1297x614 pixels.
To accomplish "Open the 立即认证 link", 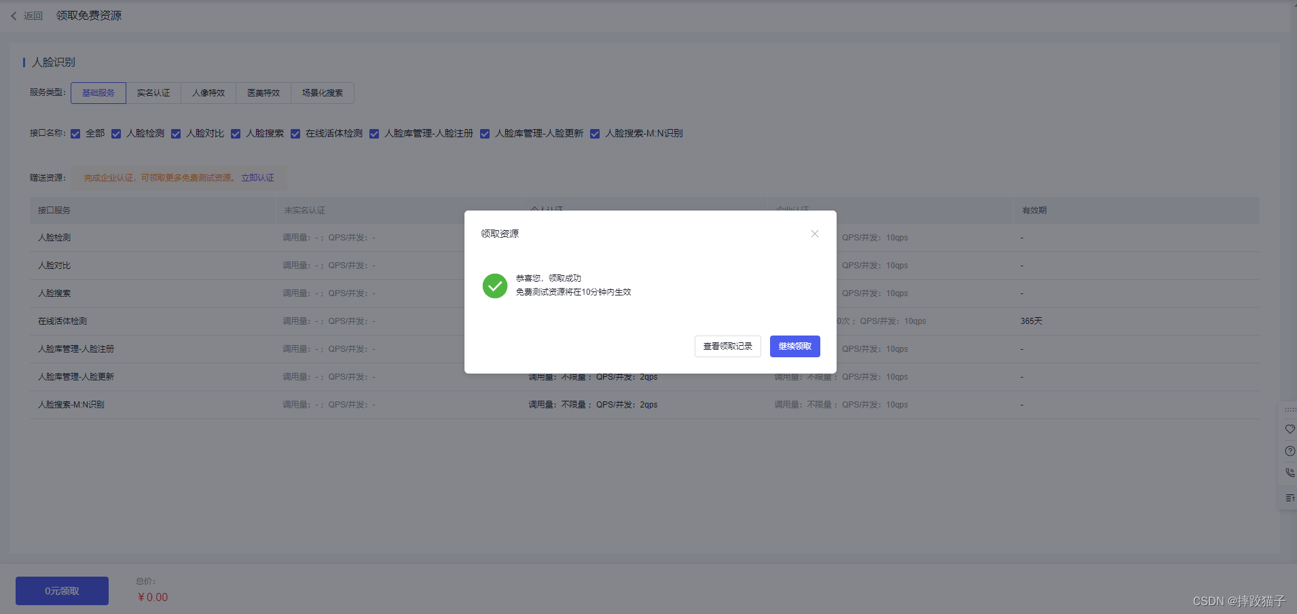I will coord(257,178).
